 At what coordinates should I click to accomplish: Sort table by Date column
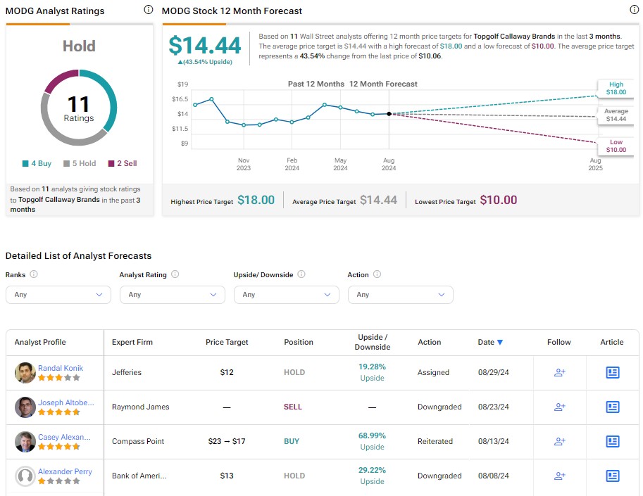(490, 342)
